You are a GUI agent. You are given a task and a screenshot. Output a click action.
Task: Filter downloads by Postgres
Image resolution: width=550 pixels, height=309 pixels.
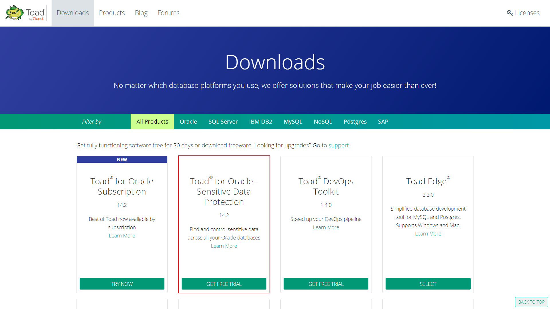[355, 122]
